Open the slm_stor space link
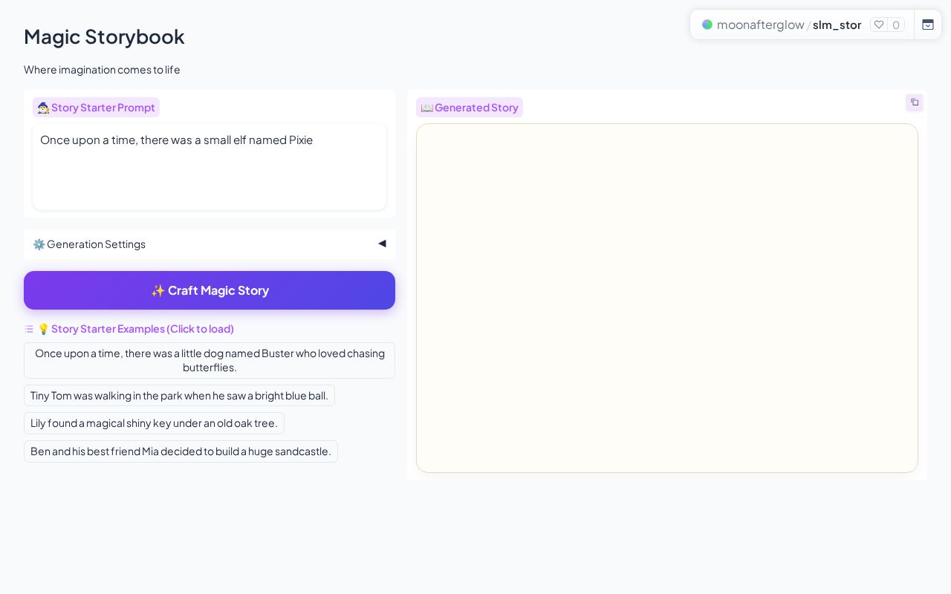 pyautogui.click(x=837, y=25)
